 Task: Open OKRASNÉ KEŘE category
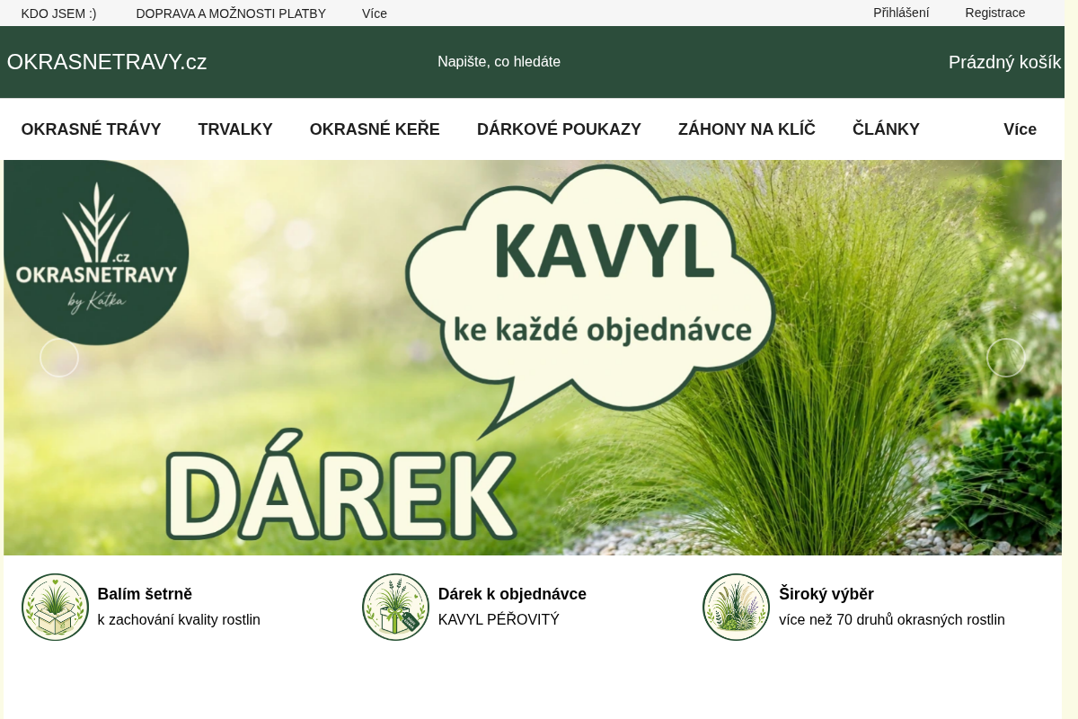(375, 129)
